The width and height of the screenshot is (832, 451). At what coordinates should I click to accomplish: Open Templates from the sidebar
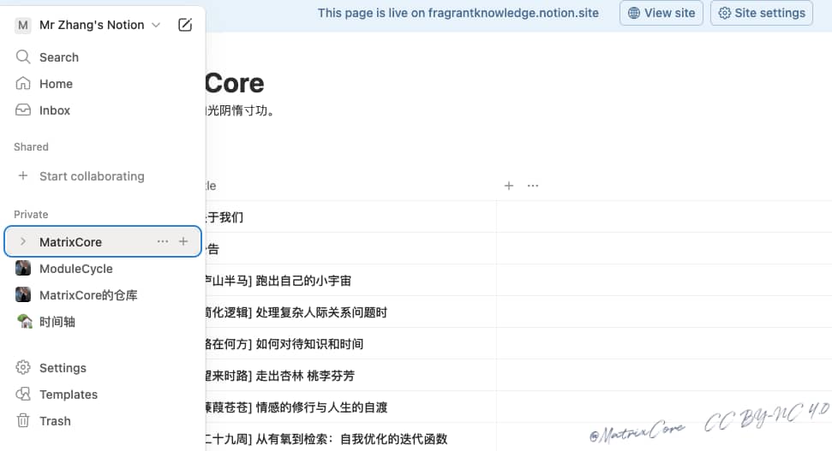(68, 395)
